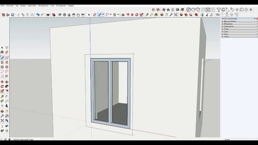Select the Freehand drawing tool
This screenshot has width=258, height=145.
tap(7, 58)
